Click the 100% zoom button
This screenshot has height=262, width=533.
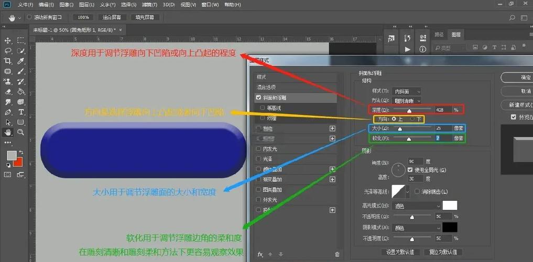[x=83, y=17]
